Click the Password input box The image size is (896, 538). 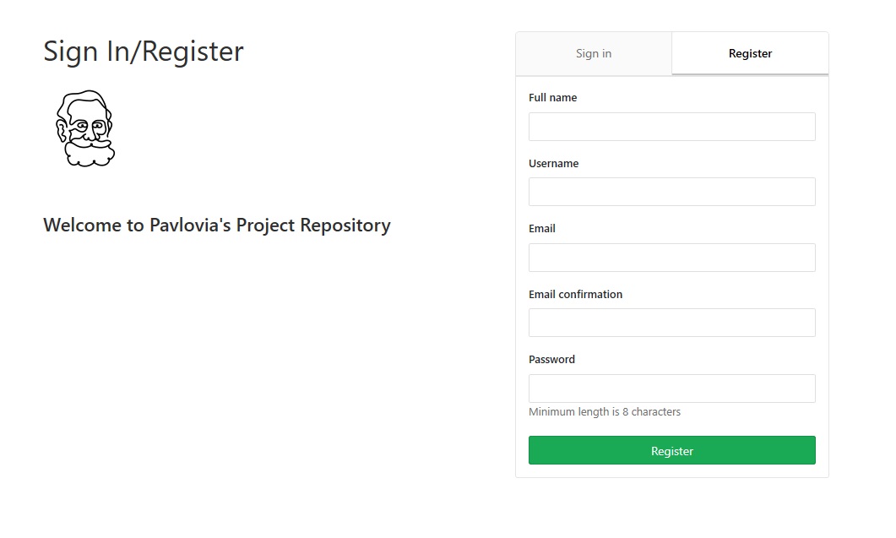click(x=671, y=389)
